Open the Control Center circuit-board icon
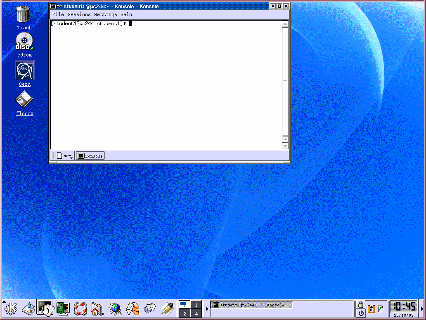Screen dimensions: 426x320 tap(63, 308)
